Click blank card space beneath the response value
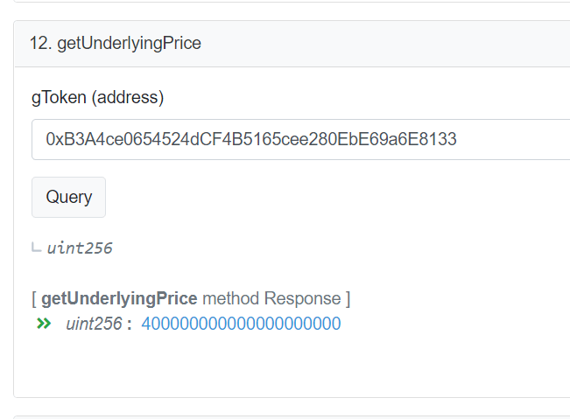The image size is (570, 419). pos(292,365)
